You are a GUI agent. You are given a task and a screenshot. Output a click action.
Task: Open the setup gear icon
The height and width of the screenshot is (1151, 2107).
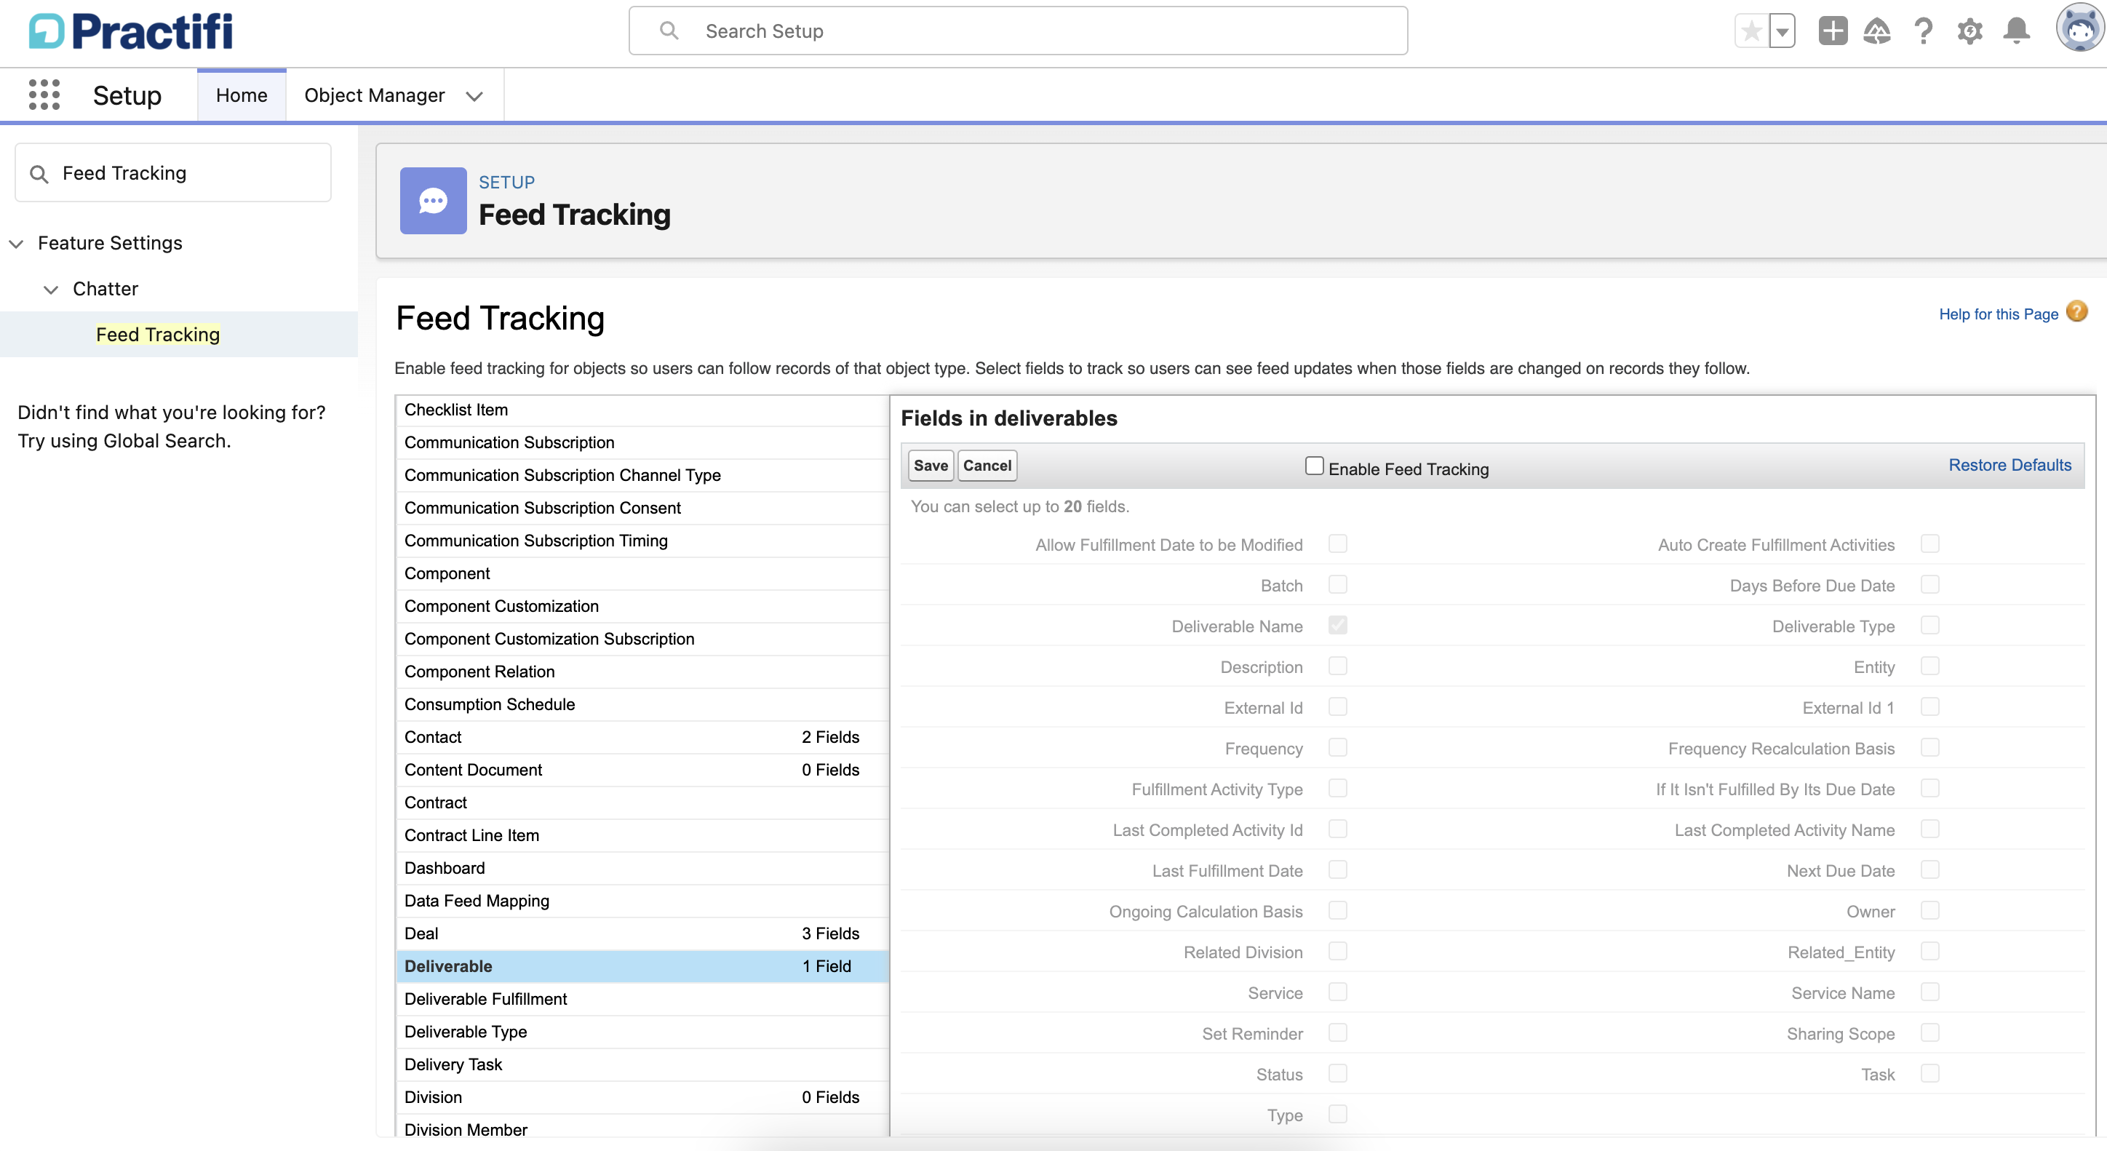tap(1969, 31)
